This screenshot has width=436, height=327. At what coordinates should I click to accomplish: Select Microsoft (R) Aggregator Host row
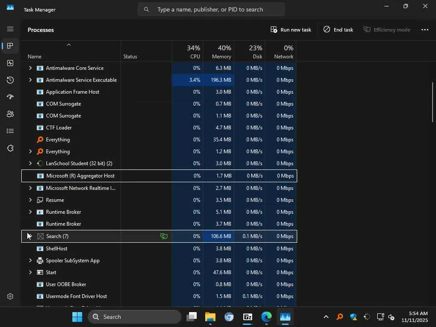click(x=159, y=176)
